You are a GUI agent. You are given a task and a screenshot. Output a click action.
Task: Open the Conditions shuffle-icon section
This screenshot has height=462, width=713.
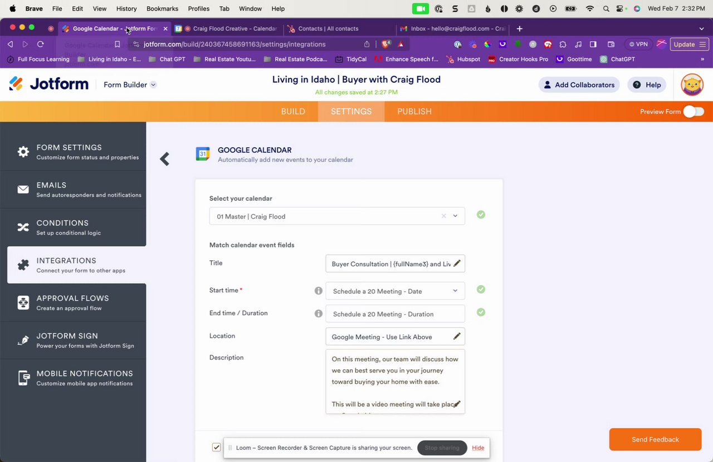pyautogui.click(x=73, y=227)
